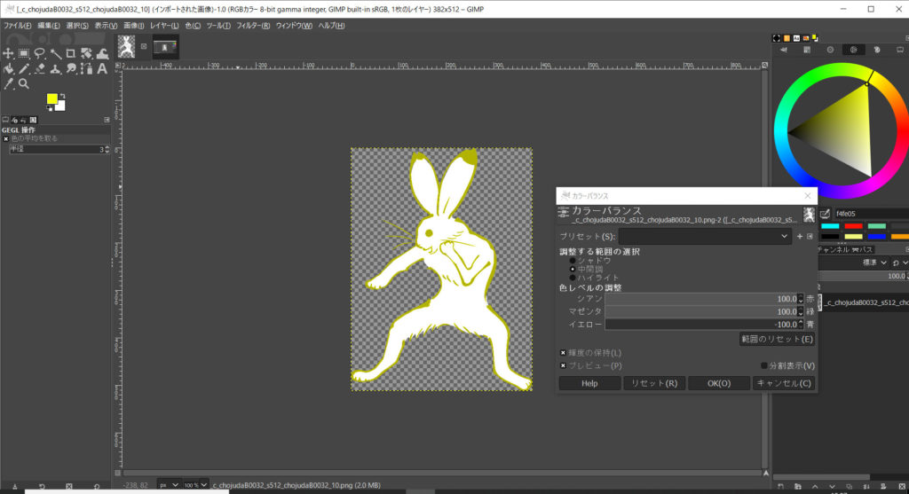This screenshot has height=494, width=909.
Task: Click the Cyan-Red value stepper arrows
Action: [801, 299]
